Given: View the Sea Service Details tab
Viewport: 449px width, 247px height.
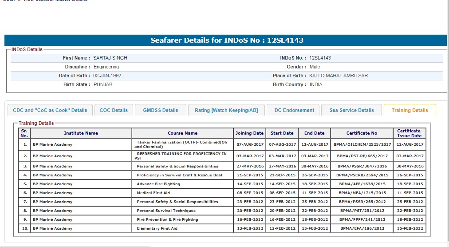Looking at the screenshot, I should (x=351, y=110).
